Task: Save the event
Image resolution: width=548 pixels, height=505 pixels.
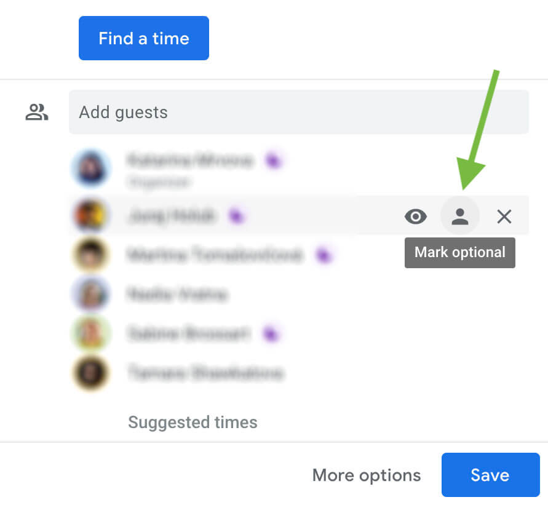Action: pos(490,475)
